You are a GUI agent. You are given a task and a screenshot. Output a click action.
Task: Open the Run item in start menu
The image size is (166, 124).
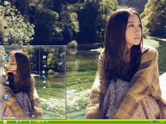point(47,87)
